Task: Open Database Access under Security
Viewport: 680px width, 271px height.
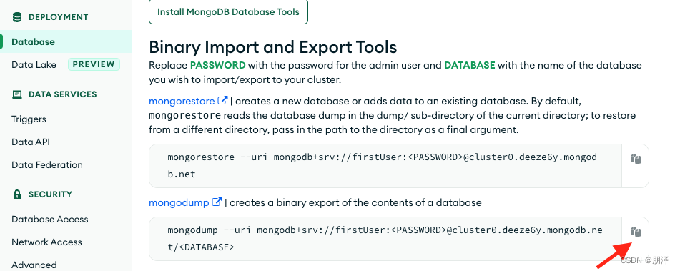Action: (x=50, y=220)
